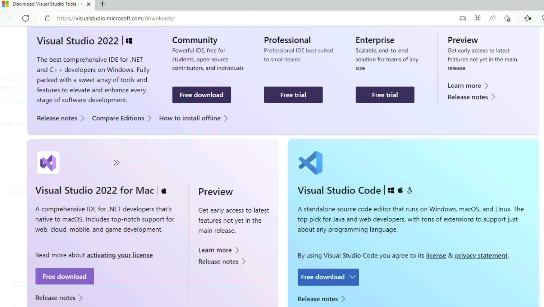This screenshot has width=544, height=307.
Task: Open Learn more under Mac Preview
Action: 219,250
